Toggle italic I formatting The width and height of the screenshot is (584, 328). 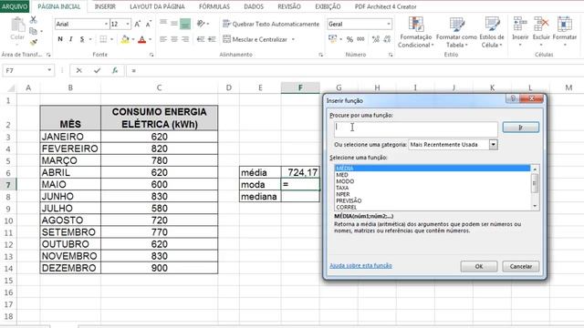(x=71, y=39)
